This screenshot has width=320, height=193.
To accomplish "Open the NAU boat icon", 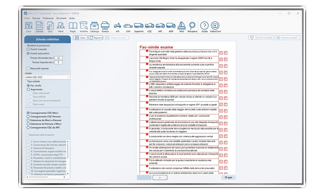I will tap(181, 26).
